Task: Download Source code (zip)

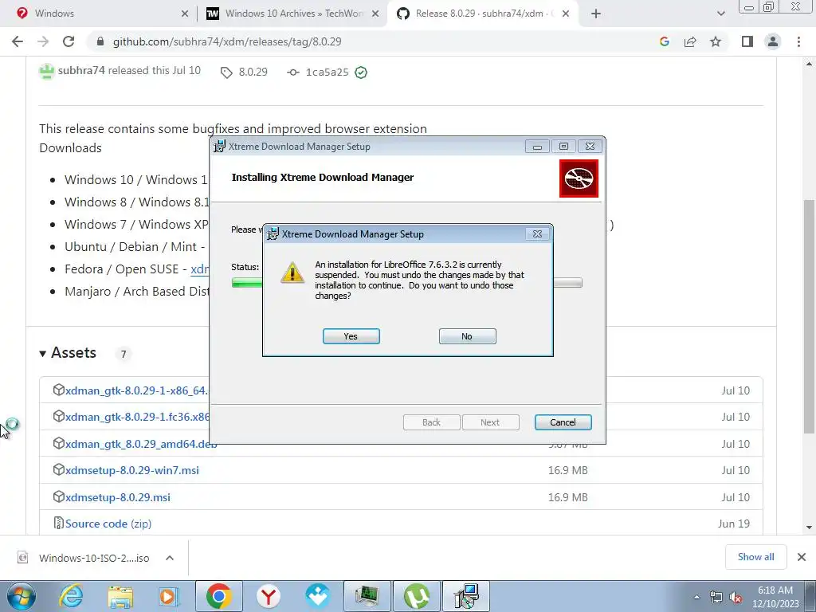Action: tap(108, 524)
